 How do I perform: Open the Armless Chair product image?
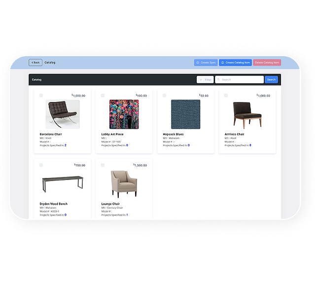tap(247, 115)
